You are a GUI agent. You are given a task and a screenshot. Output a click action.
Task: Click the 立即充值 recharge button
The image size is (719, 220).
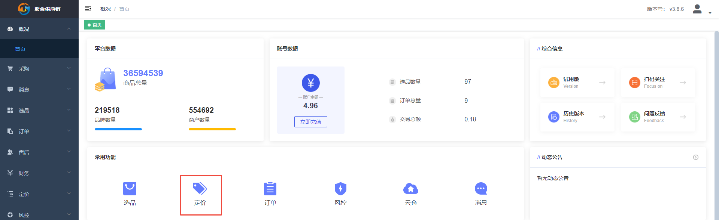point(310,122)
